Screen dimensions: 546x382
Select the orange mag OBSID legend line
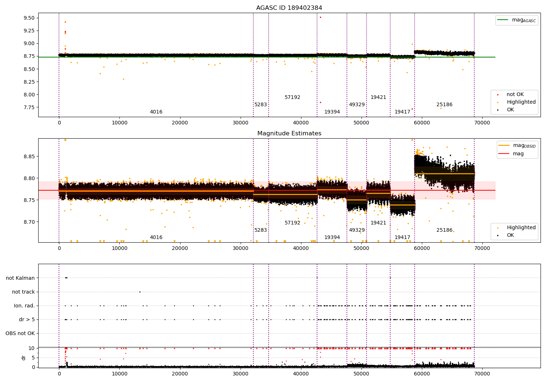click(504, 146)
